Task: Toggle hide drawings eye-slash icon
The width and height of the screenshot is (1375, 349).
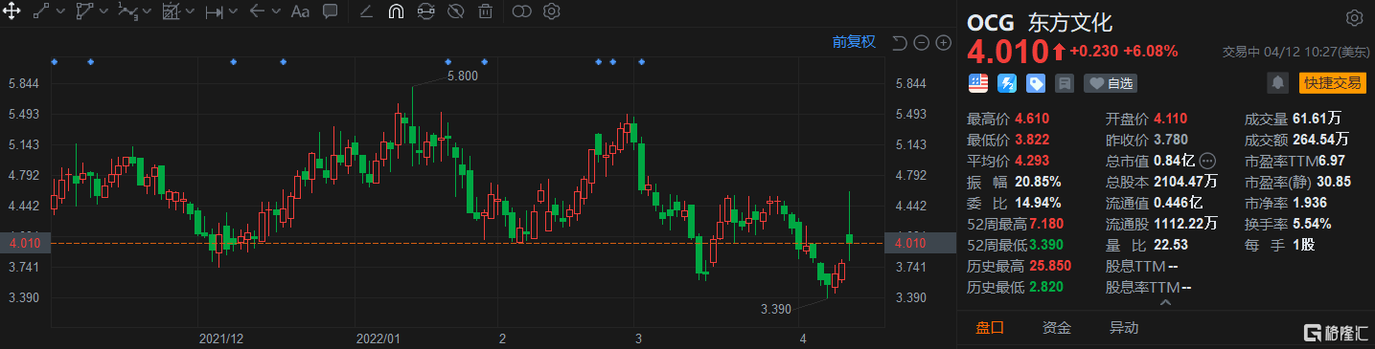Action: coord(456,12)
